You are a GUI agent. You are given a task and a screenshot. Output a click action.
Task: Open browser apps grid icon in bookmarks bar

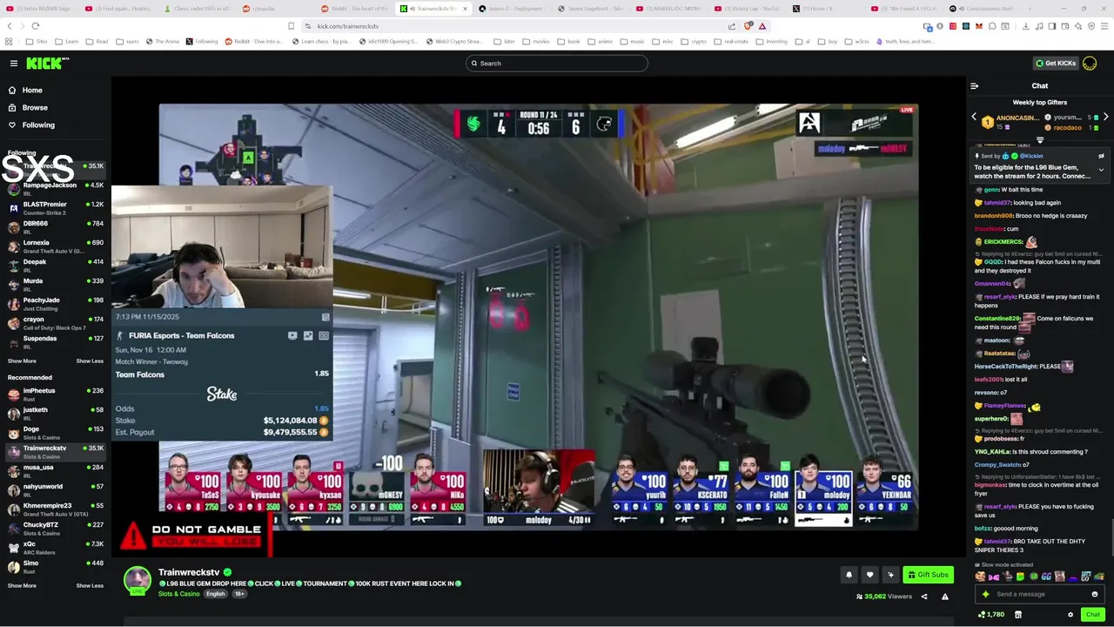[x=9, y=42]
